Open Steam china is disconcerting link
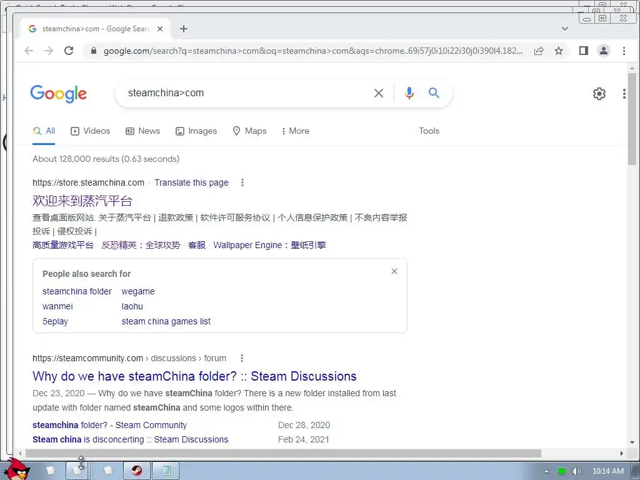640x480 pixels. tap(130, 439)
